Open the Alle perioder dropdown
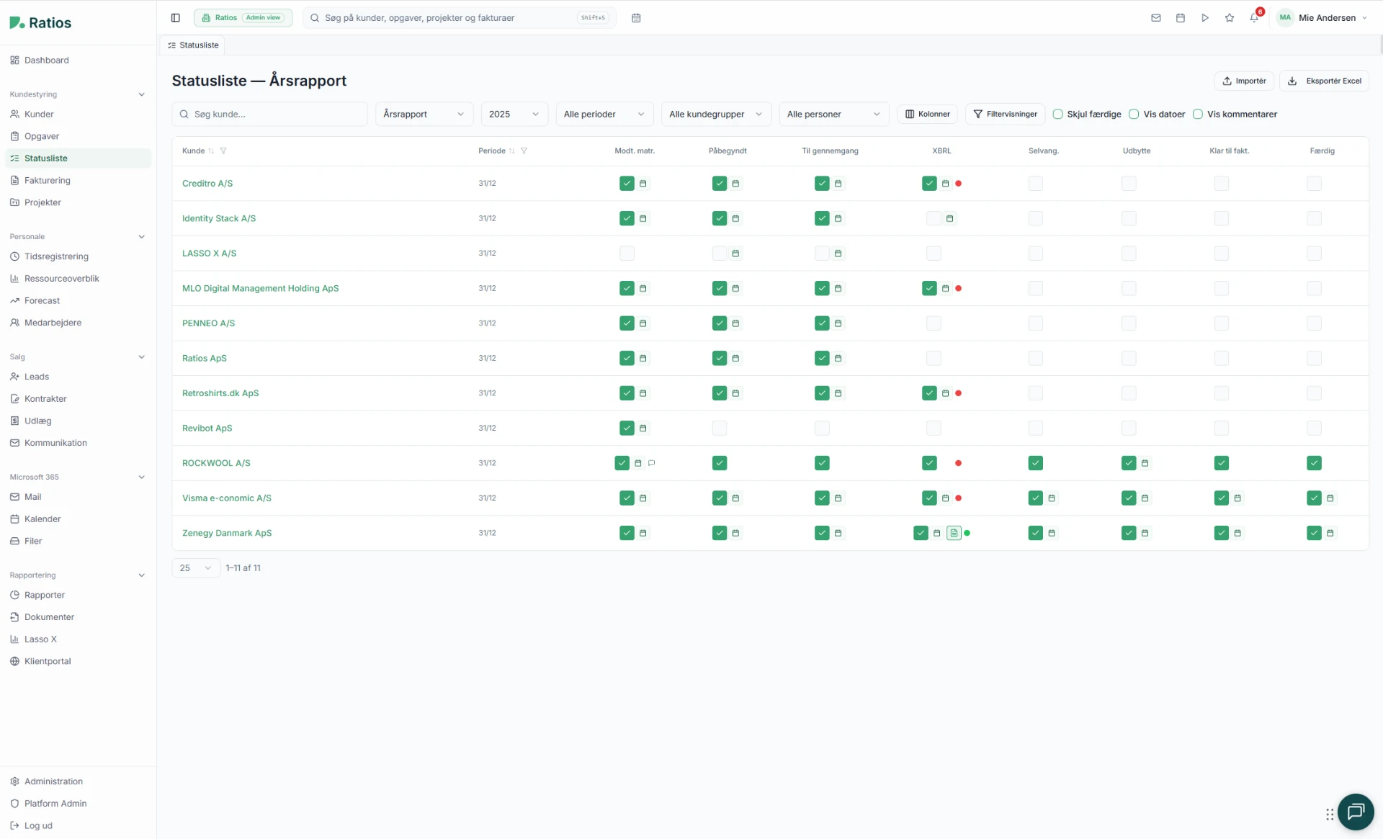Viewport: 1383px width, 839px height. 604,115
